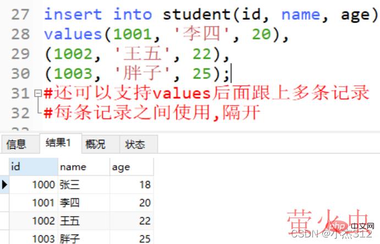This screenshot has width=380, height=244.
Task: Click the value 1002 in the editor
Action: pos(73,54)
